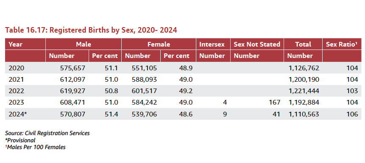Viewport: 365px width, 163px height.
Task: Select the 2020 total 1,126,762
Action: click(303, 68)
